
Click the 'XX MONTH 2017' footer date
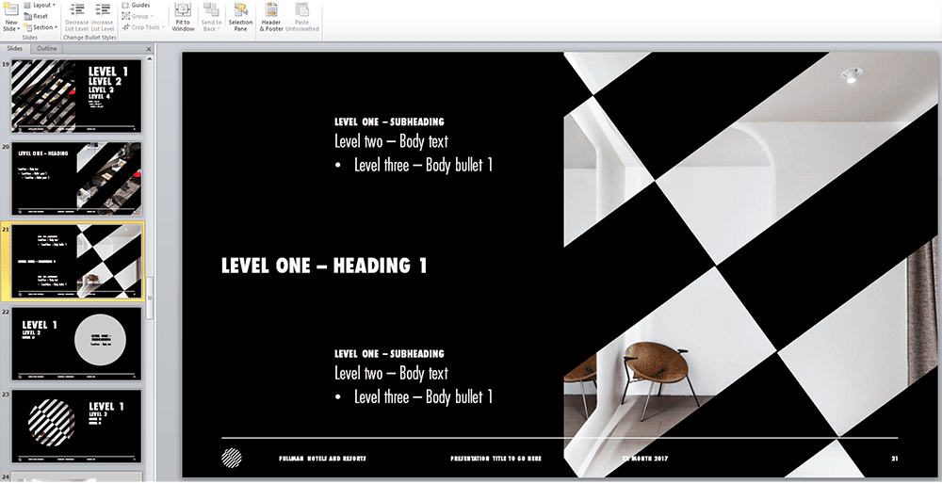click(645, 459)
